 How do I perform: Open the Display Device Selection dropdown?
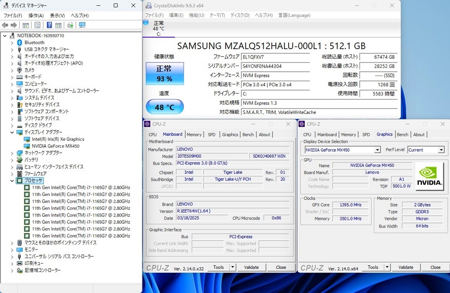coord(377,150)
